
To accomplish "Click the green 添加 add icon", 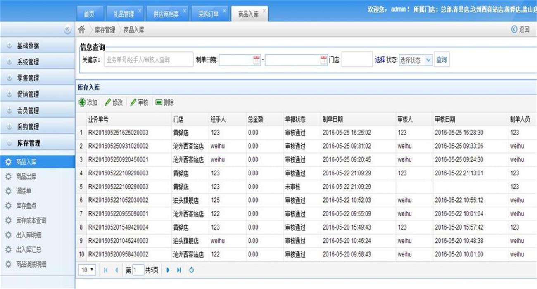I will click(x=82, y=102).
